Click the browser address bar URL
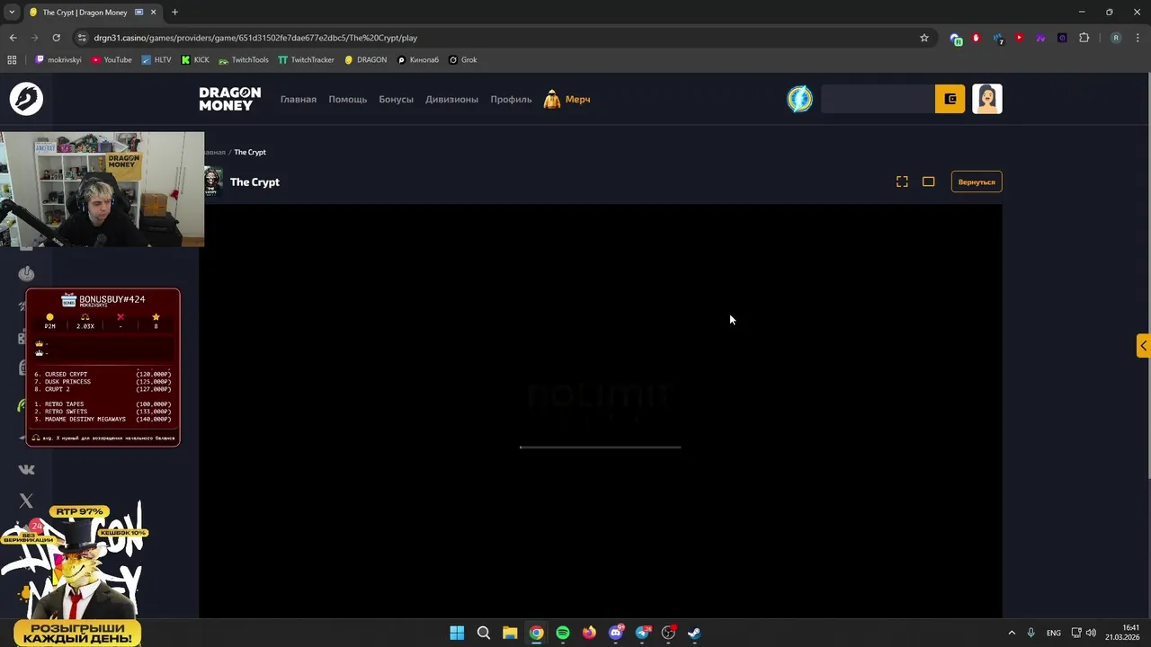1151x647 pixels. tap(255, 38)
